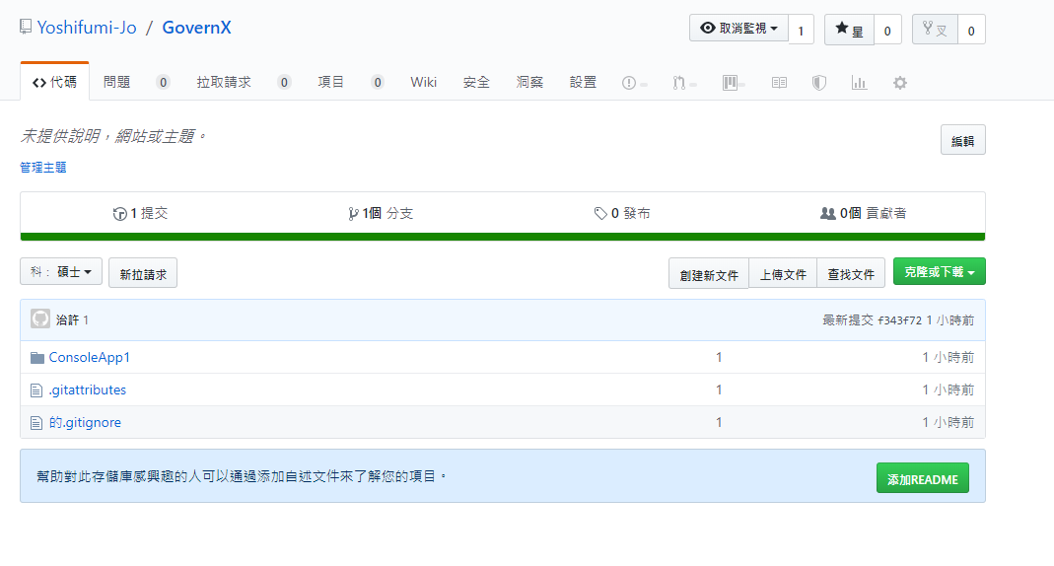
Task: Open the GovernX repository link
Action: coord(196,28)
